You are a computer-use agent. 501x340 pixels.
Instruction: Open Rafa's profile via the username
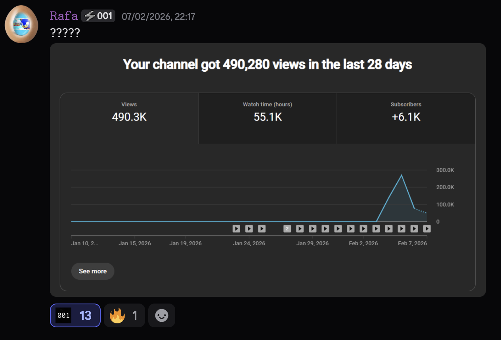click(64, 16)
